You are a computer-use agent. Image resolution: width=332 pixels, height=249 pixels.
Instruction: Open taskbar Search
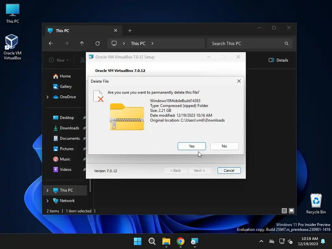pyautogui.click(x=152, y=241)
